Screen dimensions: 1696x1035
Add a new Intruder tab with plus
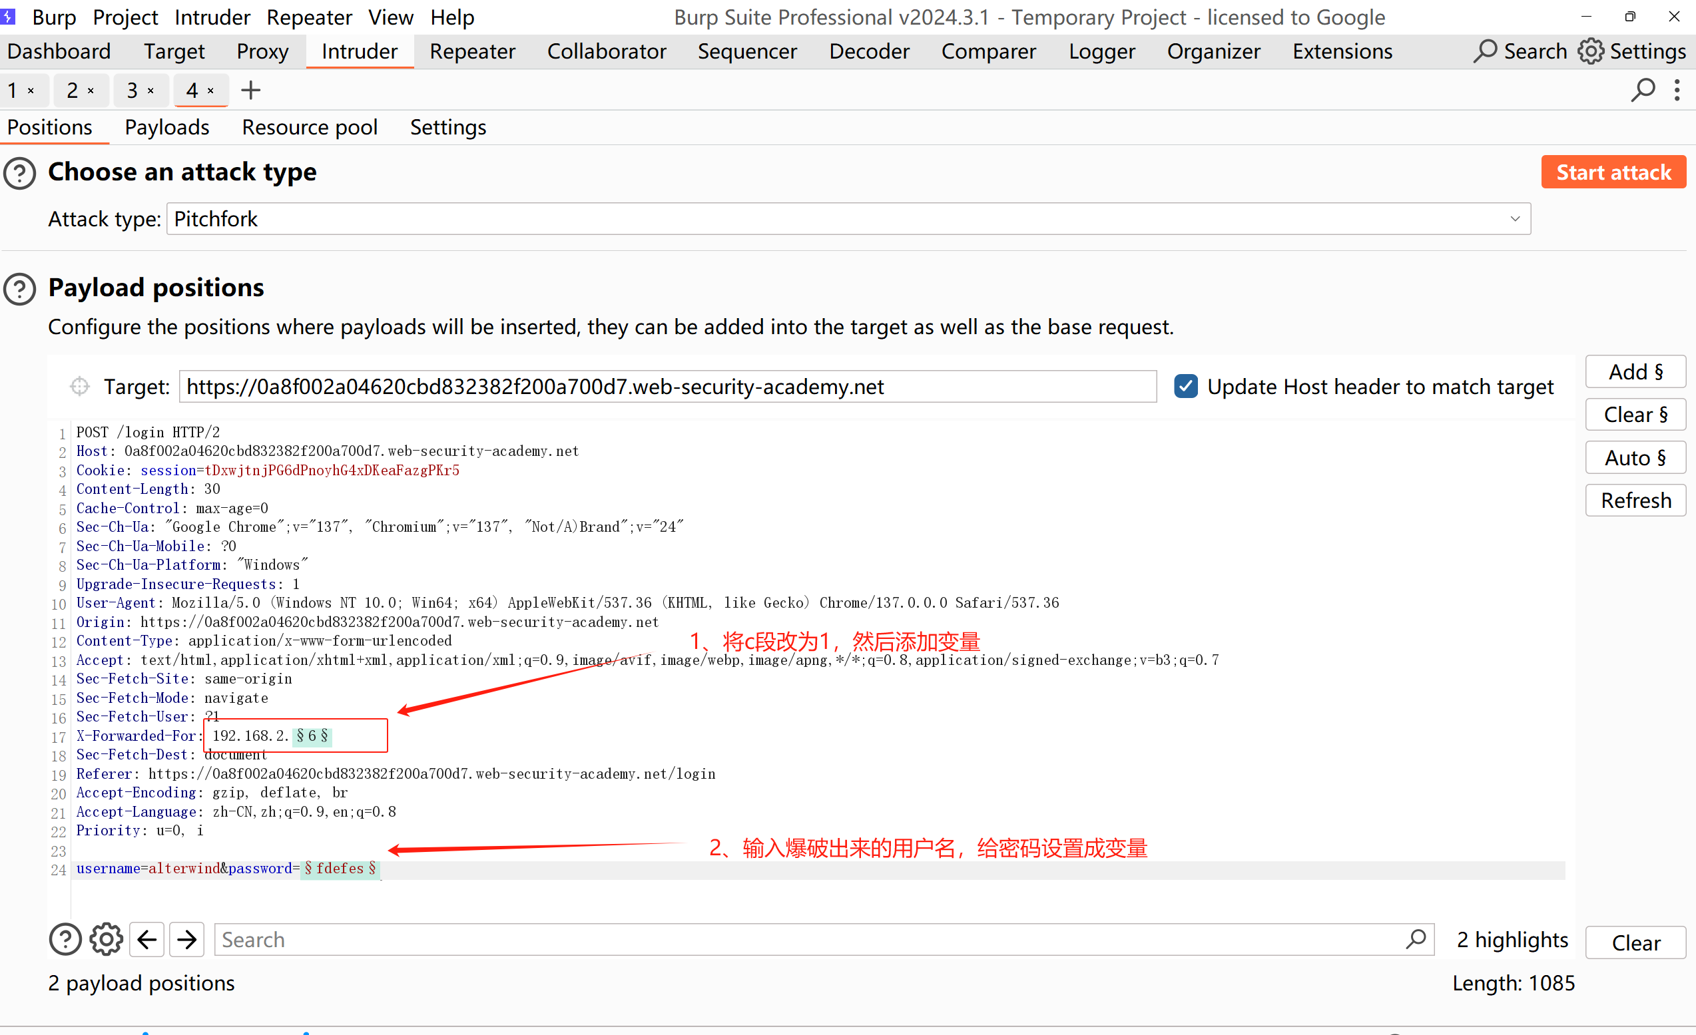pos(250,90)
